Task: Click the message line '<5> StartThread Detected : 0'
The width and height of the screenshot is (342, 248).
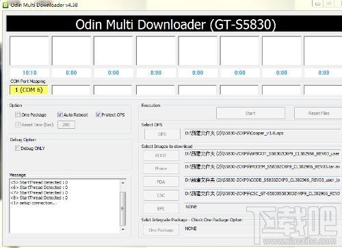Action: click(x=39, y=182)
